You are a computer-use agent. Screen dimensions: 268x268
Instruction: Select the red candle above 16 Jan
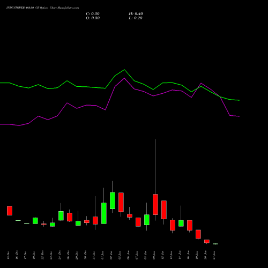[x=190, y=225]
